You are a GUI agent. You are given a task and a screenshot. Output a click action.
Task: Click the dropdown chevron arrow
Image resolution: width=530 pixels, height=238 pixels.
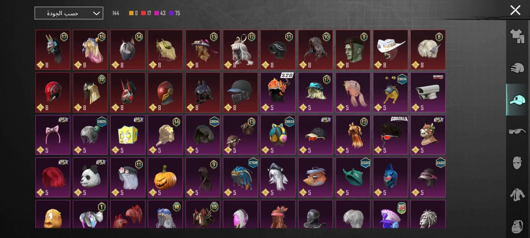pyautogui.click(x=96, y=13)
